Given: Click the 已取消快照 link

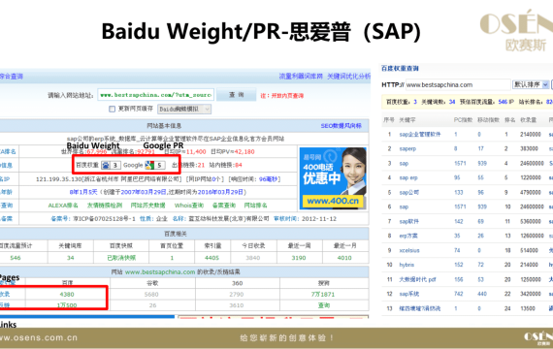Looking at the screenshot, I should coord(121,258).
